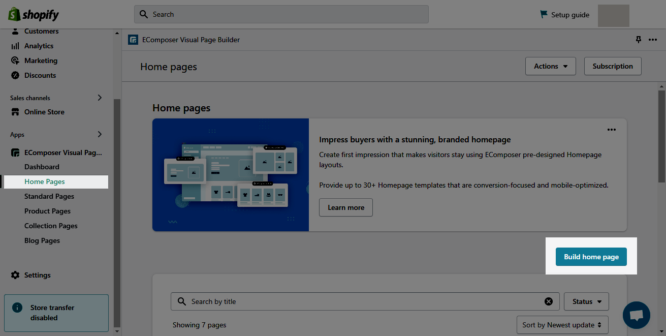Click the Impress buyers banner heading
This screenshot has height=336, width=666.
(415, 139)
